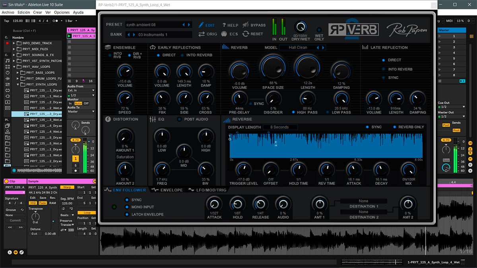477x268 pixels.
Task: Open the Crear menu
Action: pyautogui.click(x=38, y=12)
